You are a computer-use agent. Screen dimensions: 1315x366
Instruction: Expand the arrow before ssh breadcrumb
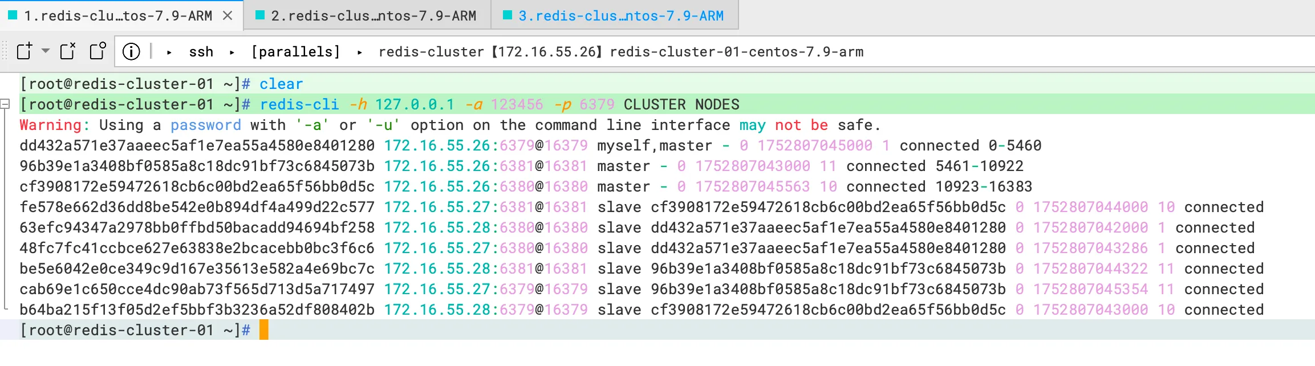click(169, 52)
